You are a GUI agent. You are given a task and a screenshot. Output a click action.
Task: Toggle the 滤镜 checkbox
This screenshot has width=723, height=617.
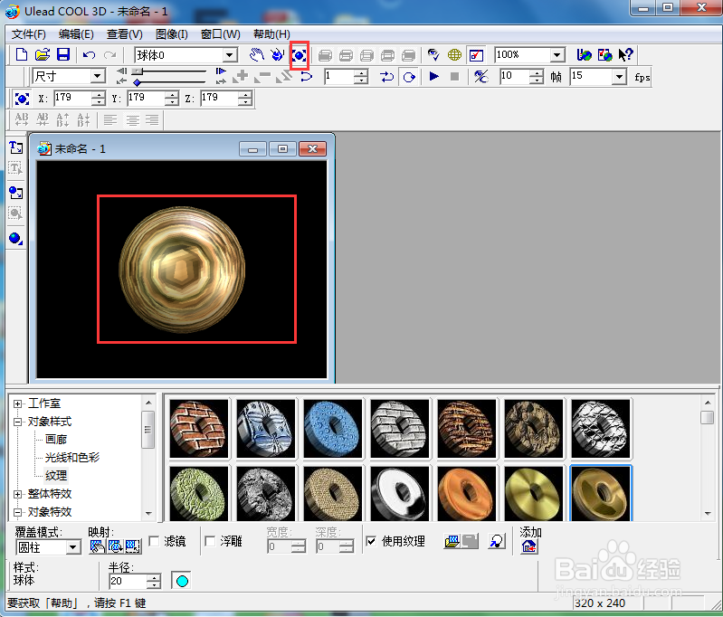coord(154,541)
